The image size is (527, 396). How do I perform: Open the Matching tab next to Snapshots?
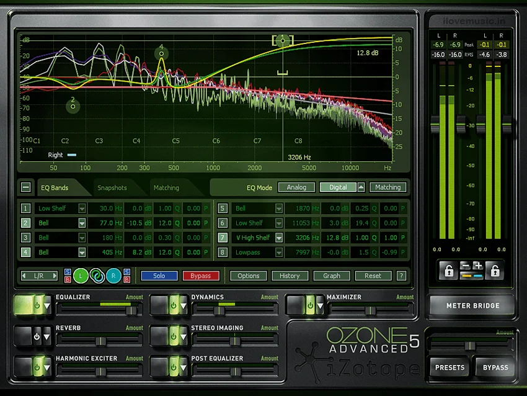(x=166, y=187)
